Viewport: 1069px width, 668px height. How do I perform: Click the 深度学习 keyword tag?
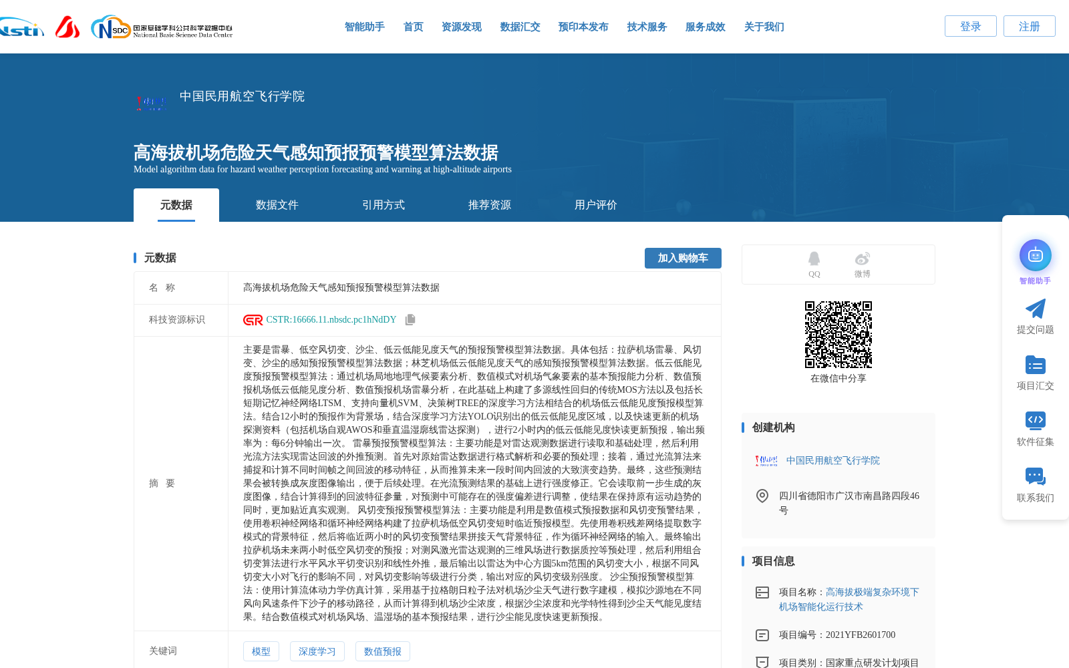pyautogui.click(x=317, y=651)
